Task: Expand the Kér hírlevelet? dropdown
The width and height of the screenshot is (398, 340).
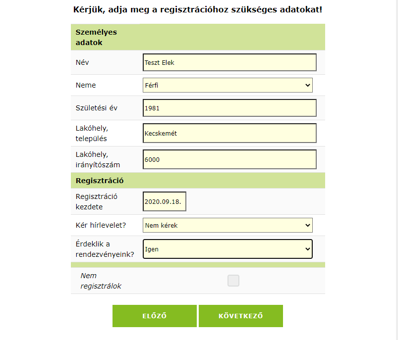Action: pyautogui.click(x=227, y=225)
